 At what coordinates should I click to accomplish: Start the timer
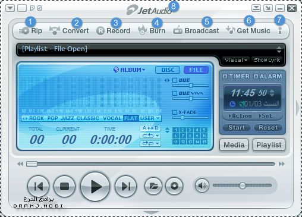point(237,127)
